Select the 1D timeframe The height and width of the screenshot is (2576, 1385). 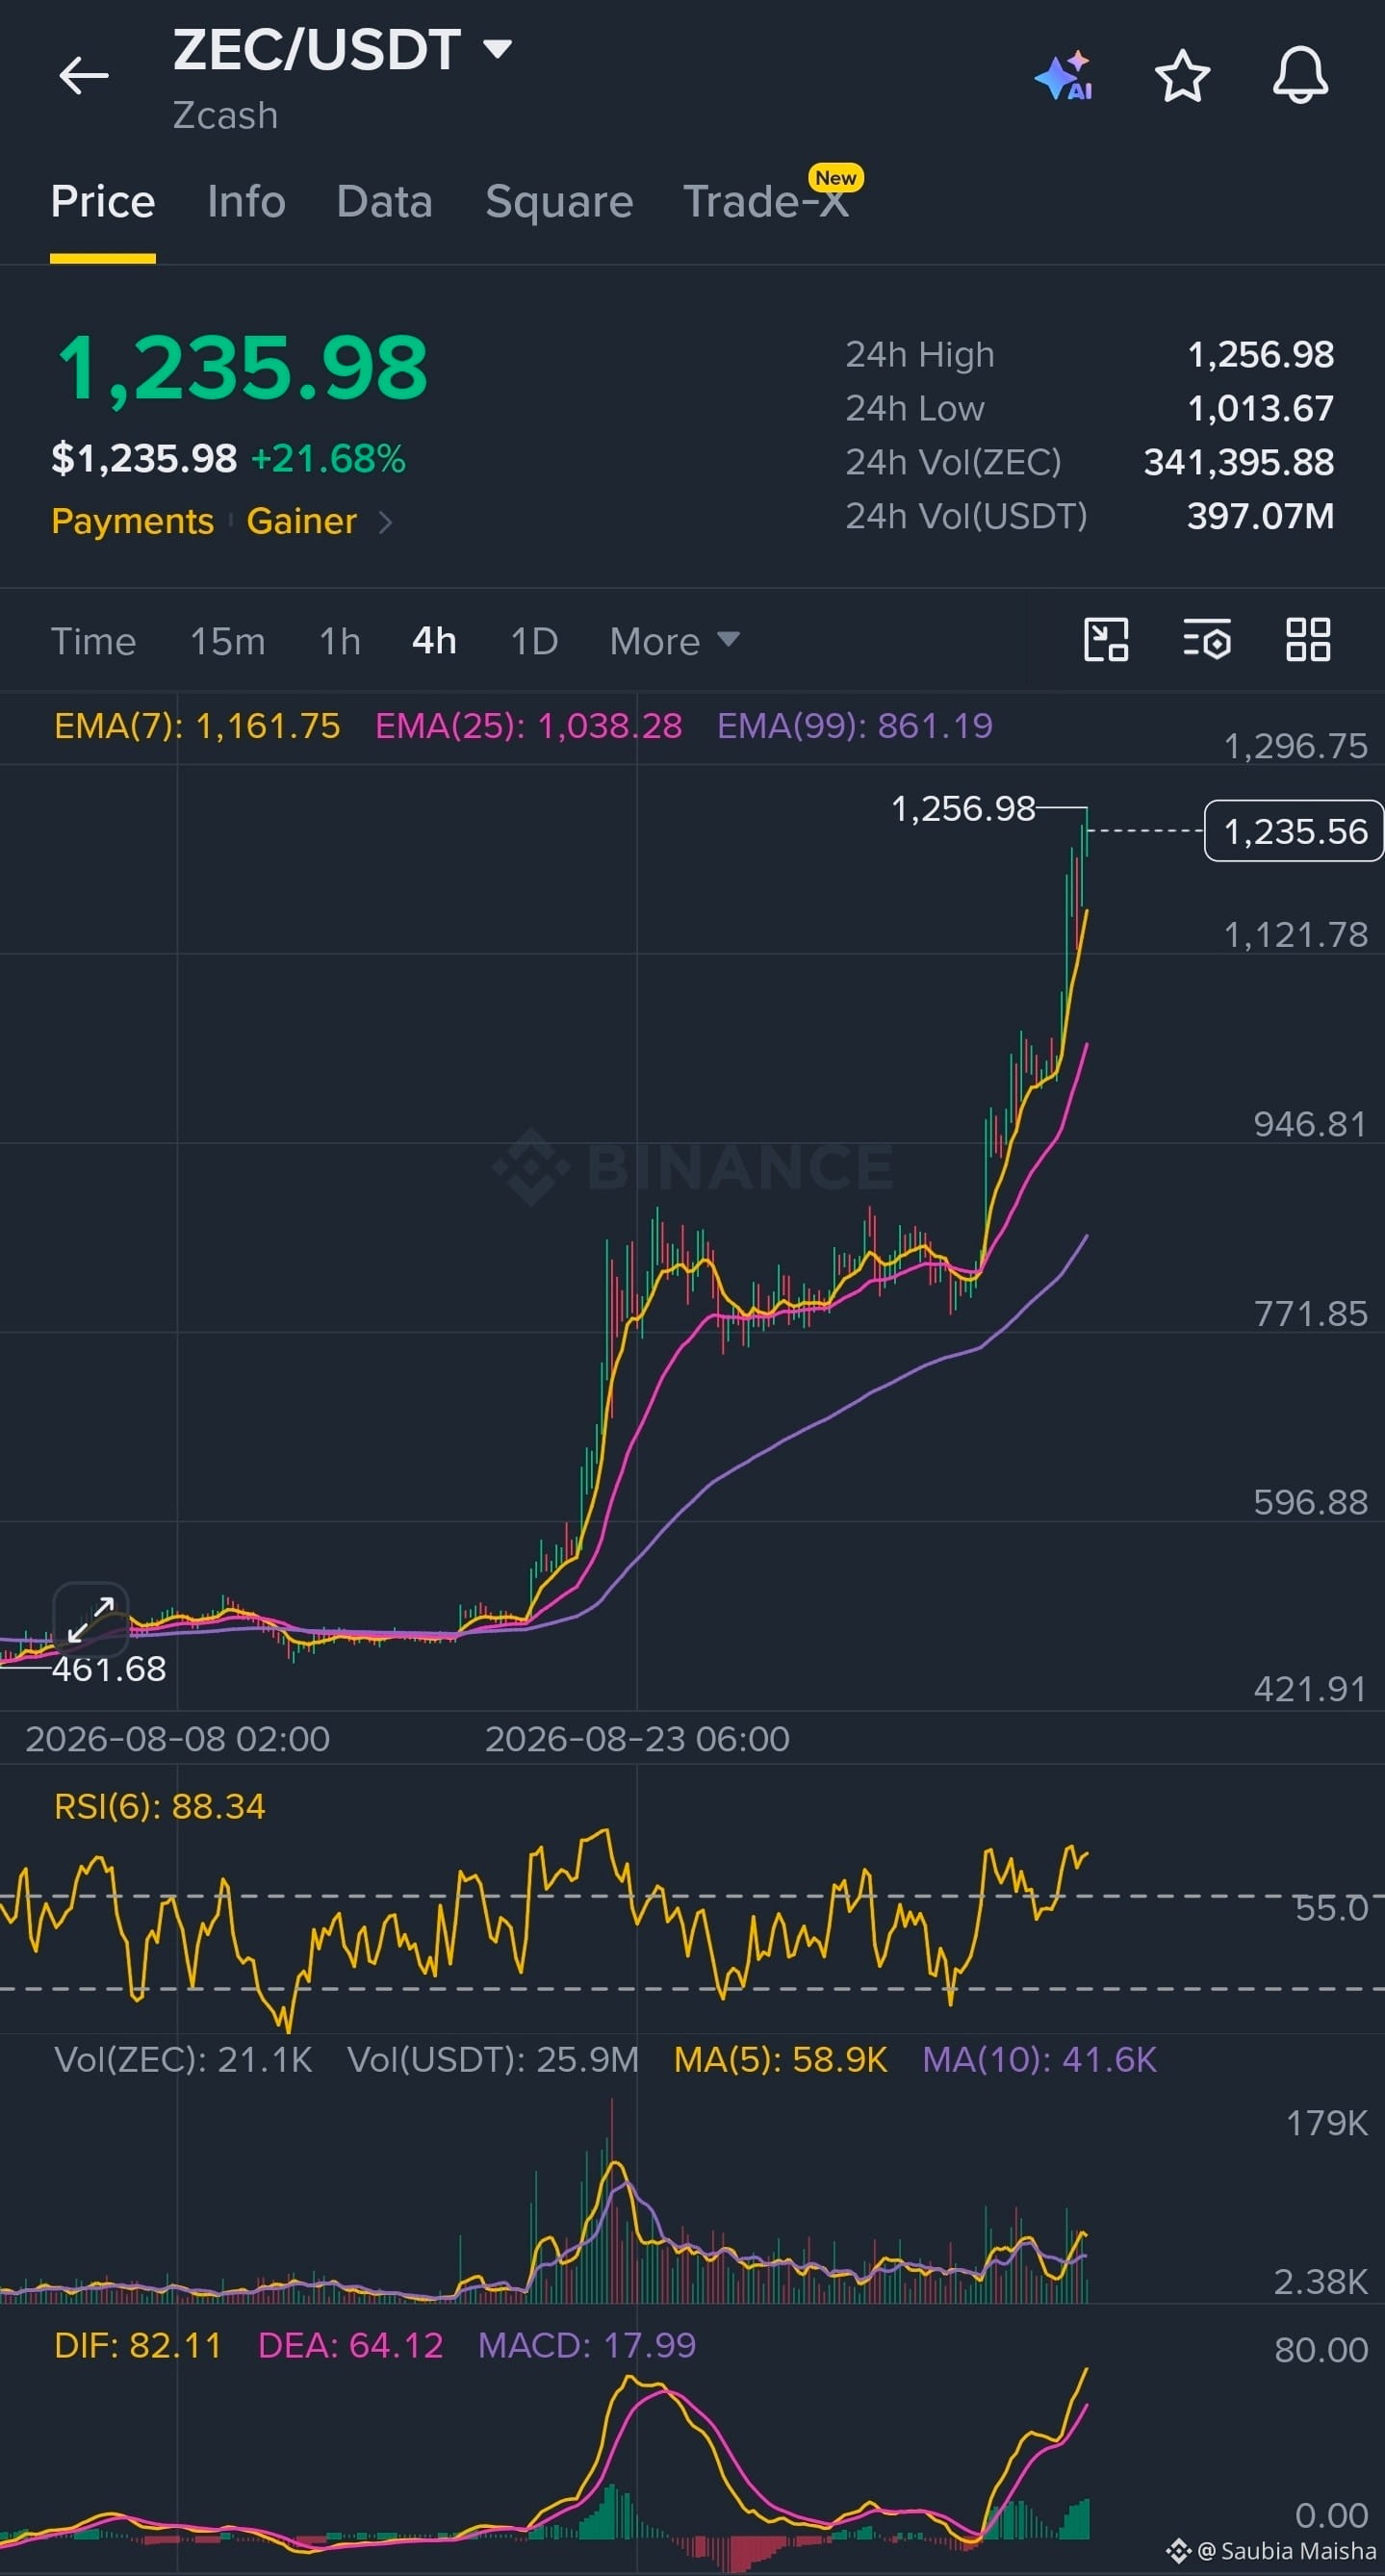pos(534,641)
